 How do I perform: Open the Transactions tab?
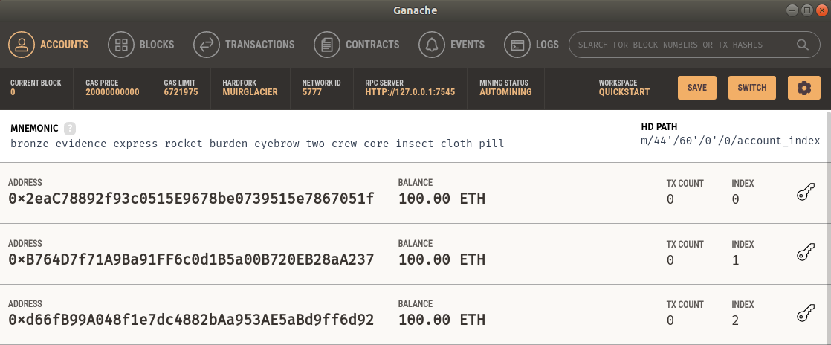[x=244, y=45]
